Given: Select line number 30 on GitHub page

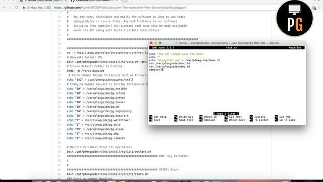Looking at the screenshot, I should 59,107.
